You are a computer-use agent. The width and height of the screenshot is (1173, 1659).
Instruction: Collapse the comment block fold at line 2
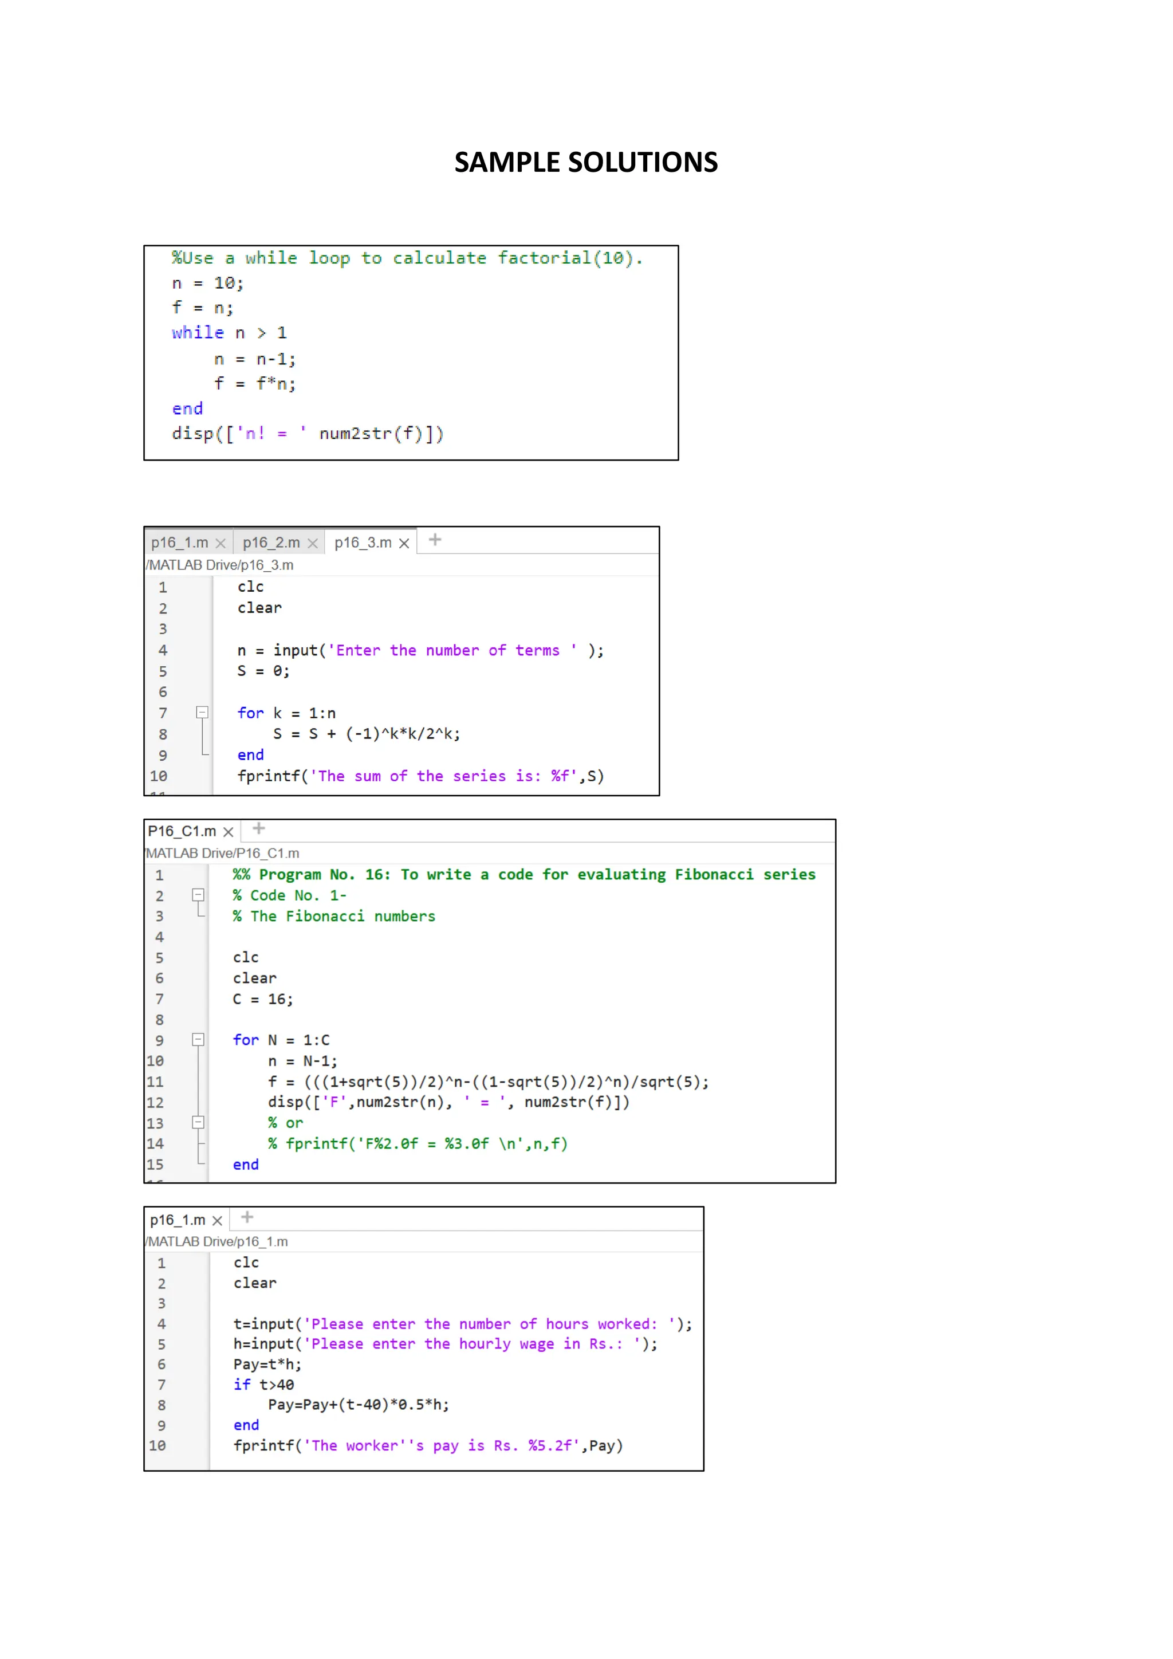point(198,895)
